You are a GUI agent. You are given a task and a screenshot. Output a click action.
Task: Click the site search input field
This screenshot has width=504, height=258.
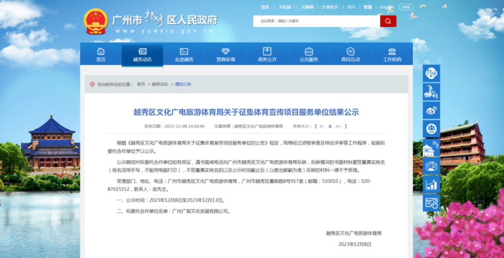317,21
